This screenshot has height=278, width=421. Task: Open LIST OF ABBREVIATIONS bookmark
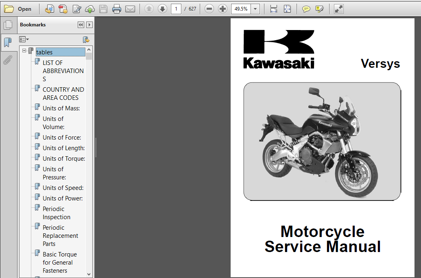[x=63, y=71]
